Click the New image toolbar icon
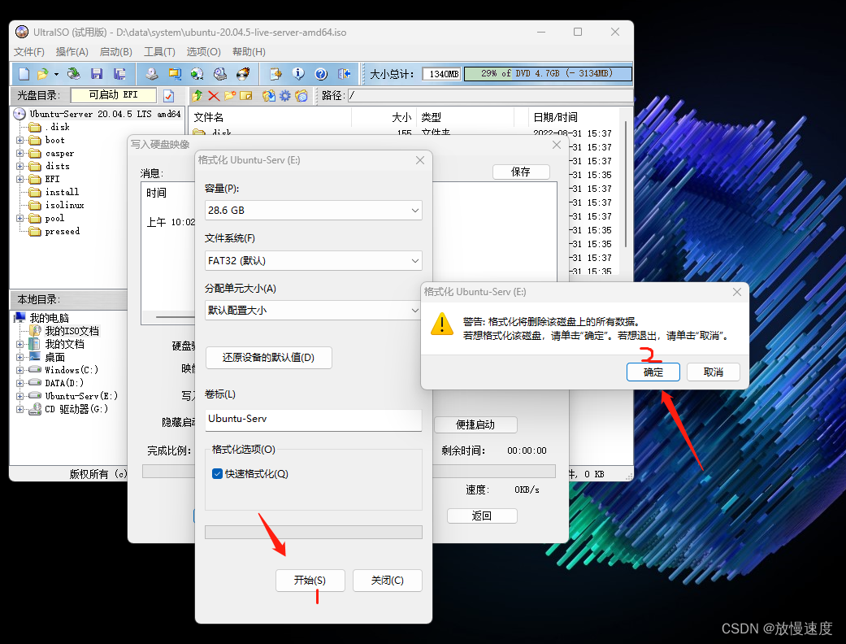Viewport: 846px width, 644px height. (x=24, y=74)
